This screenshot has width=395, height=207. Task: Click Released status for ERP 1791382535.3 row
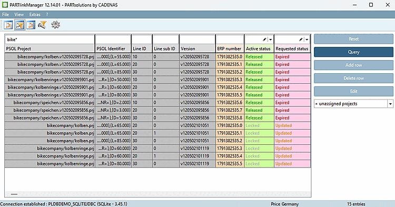coord(259,80)
